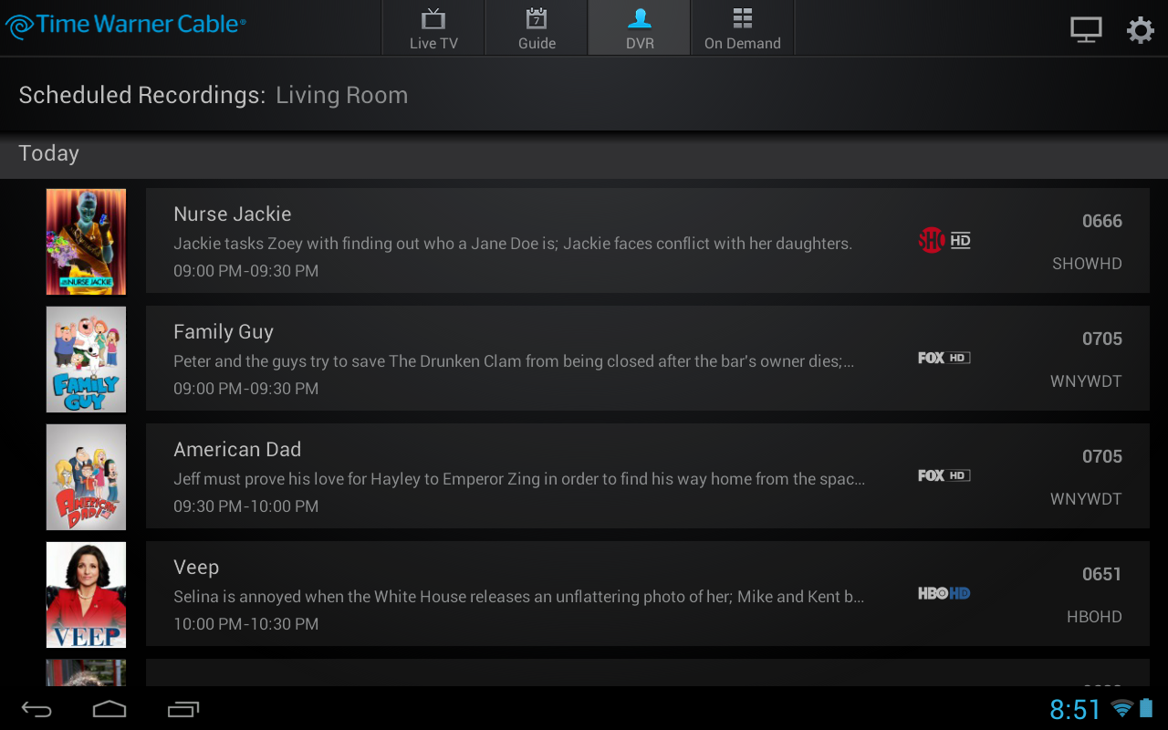1168x730 pixels.
Task: Click the Scheduled Recordings heading
Action: [142, 96]
